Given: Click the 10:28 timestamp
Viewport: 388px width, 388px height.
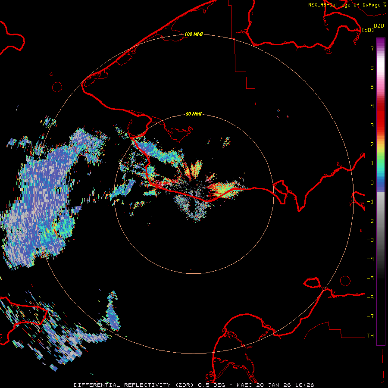Looking at the screenshot, I should pos(305,385).
